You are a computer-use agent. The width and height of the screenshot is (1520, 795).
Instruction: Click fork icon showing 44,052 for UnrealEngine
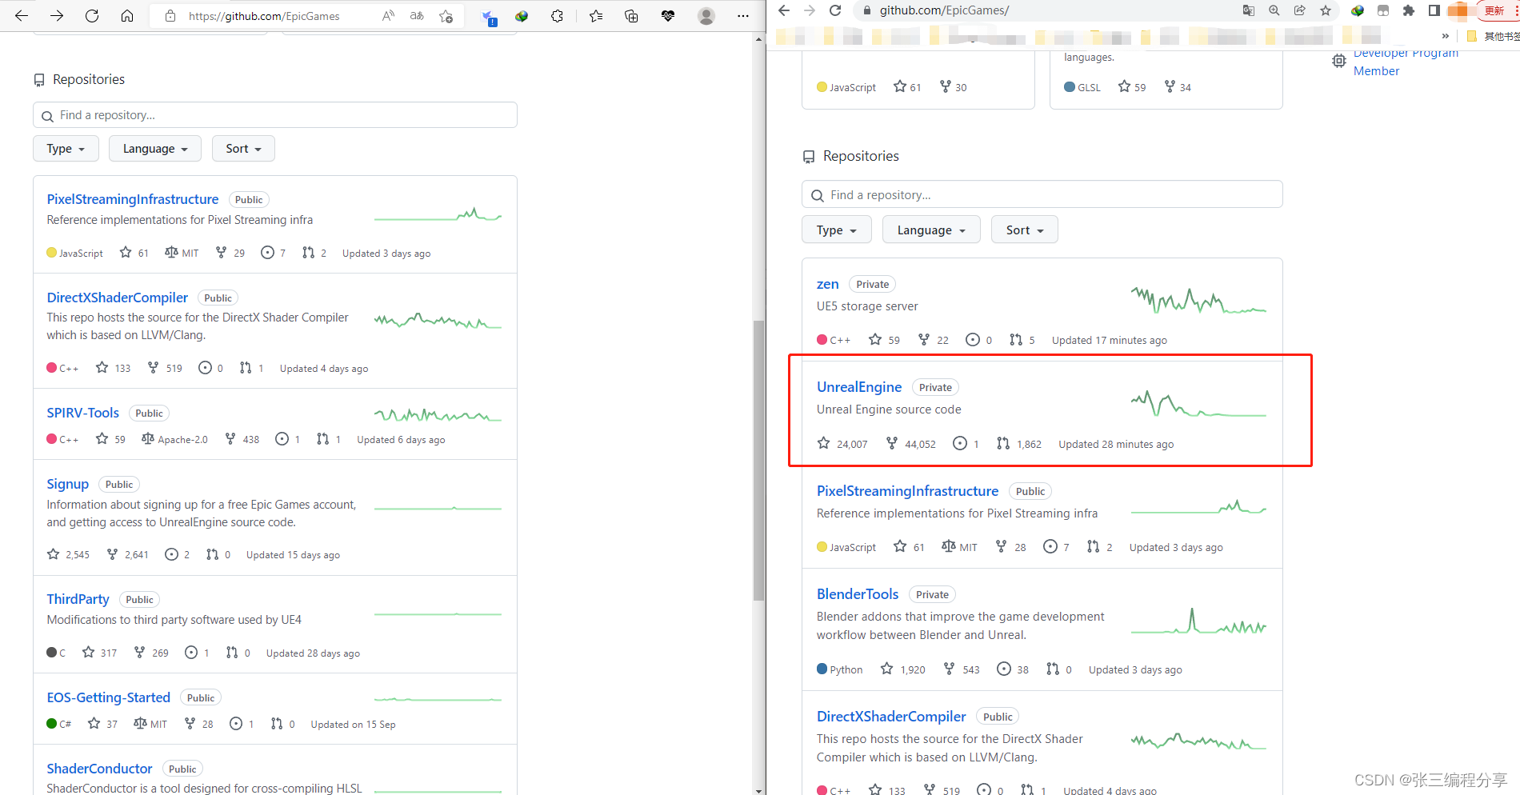tap(892, 443)
